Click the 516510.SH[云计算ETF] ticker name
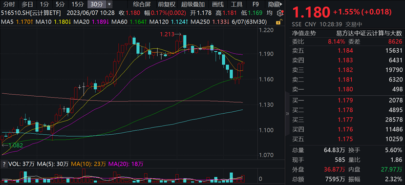The image size is (405, 185). (31, 13)
